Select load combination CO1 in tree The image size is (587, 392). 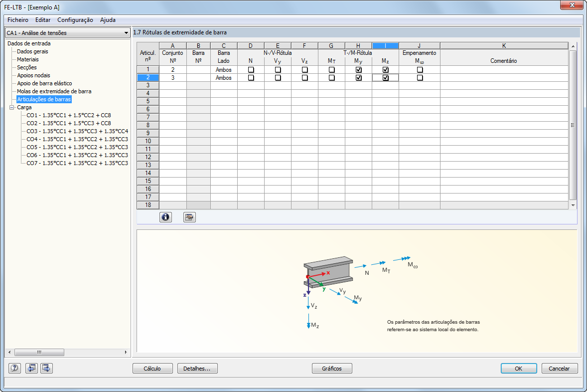68,115
